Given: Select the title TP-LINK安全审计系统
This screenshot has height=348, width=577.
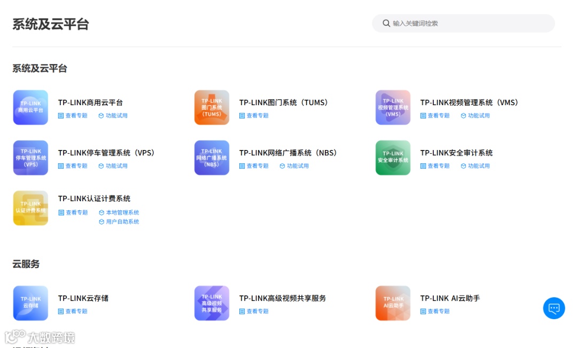Looking at the screenshot, I should click(456, 153).
